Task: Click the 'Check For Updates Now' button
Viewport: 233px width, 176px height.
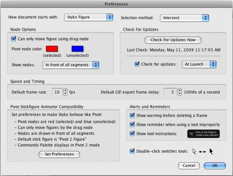Action: click(173, 40)
